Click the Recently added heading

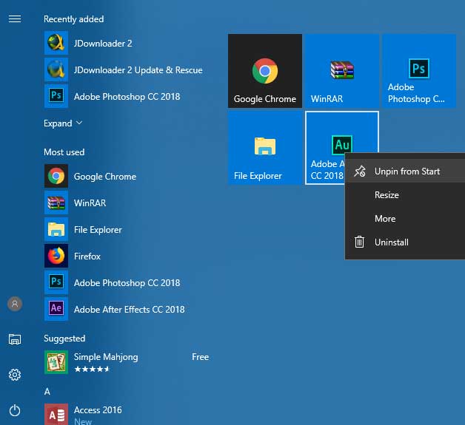click(74, 19)
